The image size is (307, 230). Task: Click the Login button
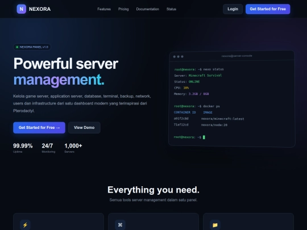point(233,9)
